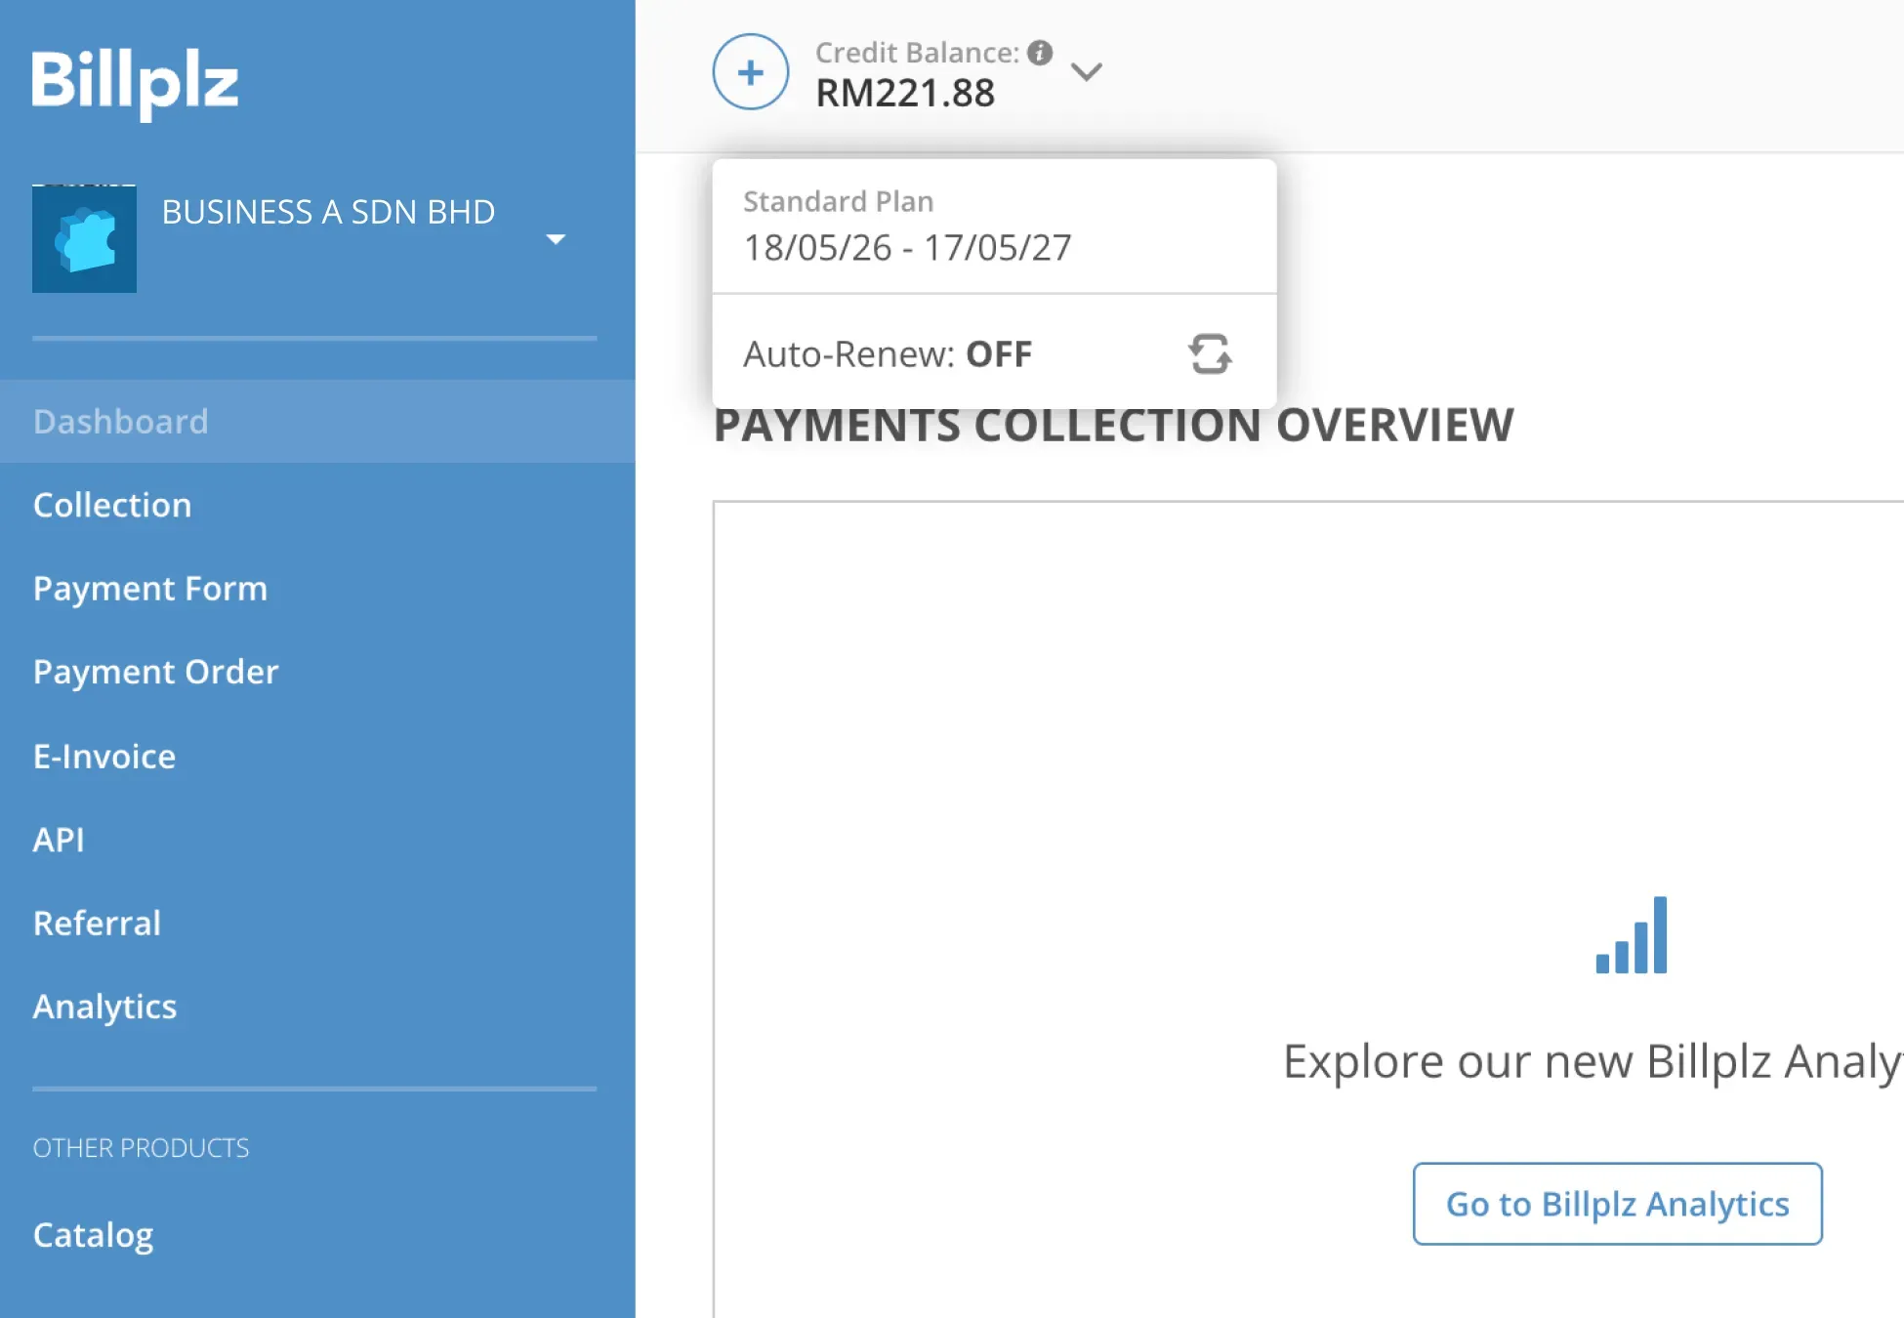Open the Referral menu item
The height and width of the screenshot is (1318, 1904).
point(97,923)
